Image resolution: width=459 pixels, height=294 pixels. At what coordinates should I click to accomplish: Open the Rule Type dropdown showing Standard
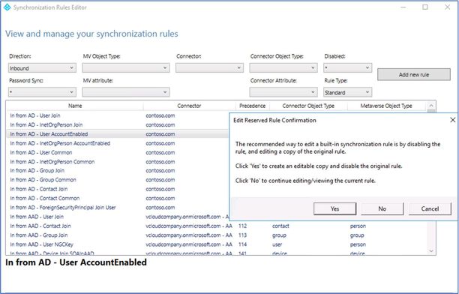click(x=347, y=92)
